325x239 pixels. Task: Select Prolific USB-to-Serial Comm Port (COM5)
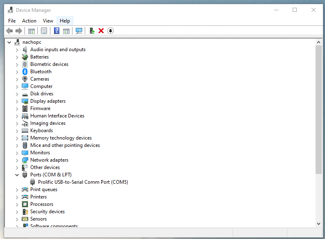click(83, 182)
